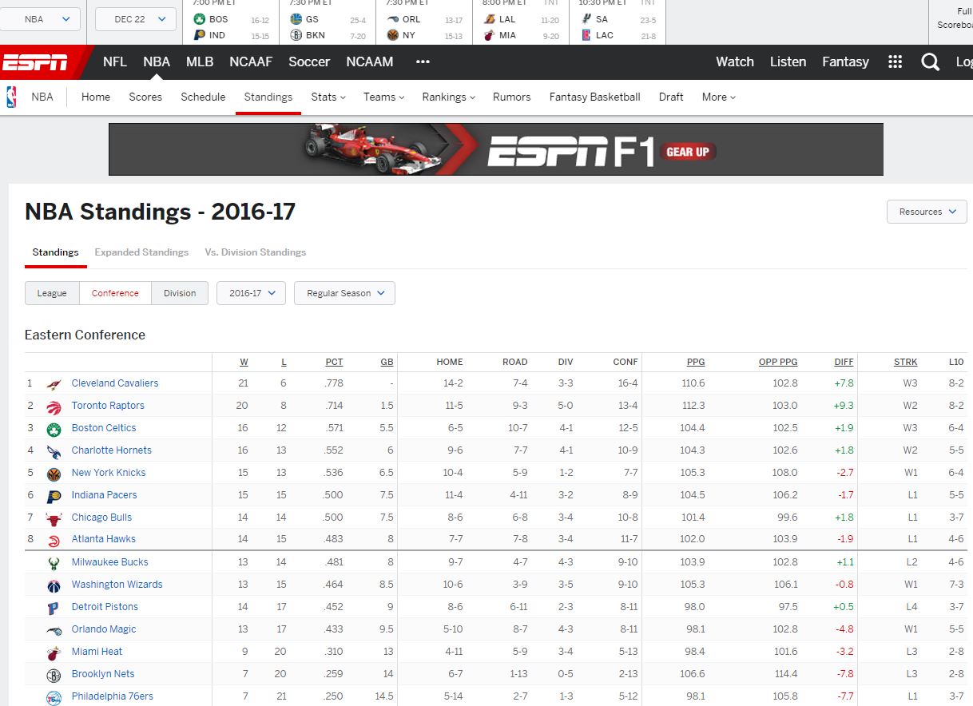The width and height of the screenshot is (973, 706).
Task: Switch to Expanded Standings tab
Action: tap(141, 252)
